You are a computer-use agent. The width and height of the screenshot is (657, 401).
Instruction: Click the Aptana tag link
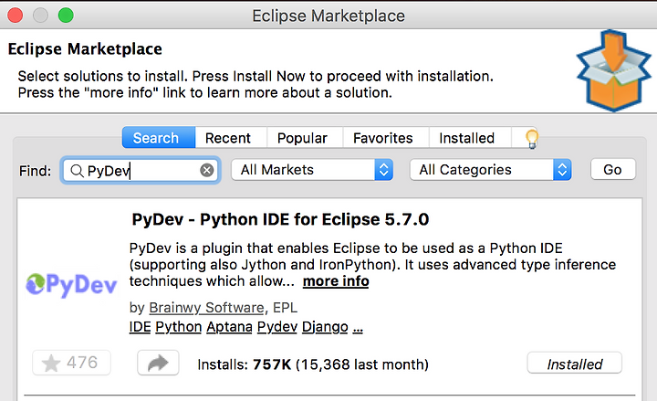point(230,327)
